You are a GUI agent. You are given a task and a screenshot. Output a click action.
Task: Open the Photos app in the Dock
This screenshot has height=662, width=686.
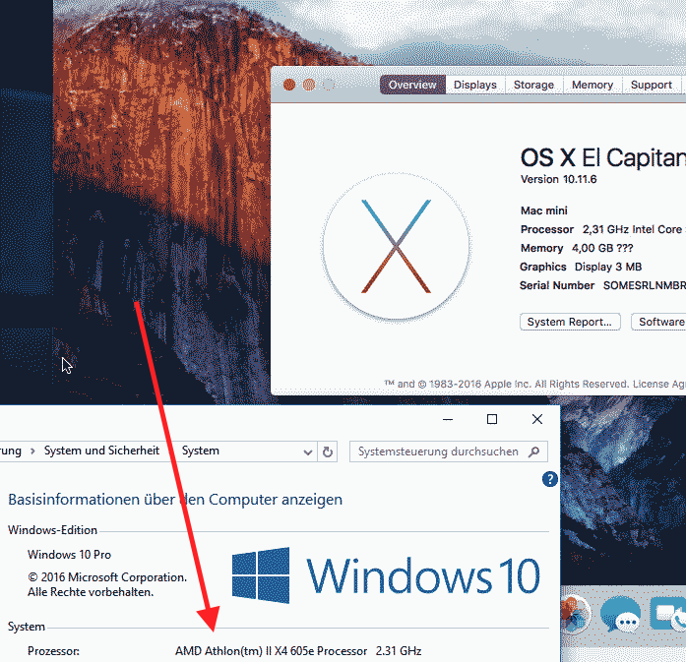click(575, 615)
